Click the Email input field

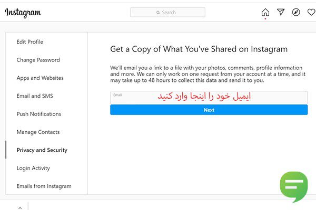209,98
